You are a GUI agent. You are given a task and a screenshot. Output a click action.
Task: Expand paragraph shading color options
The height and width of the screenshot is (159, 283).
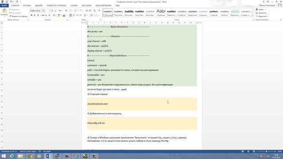[x=93, y=15]
